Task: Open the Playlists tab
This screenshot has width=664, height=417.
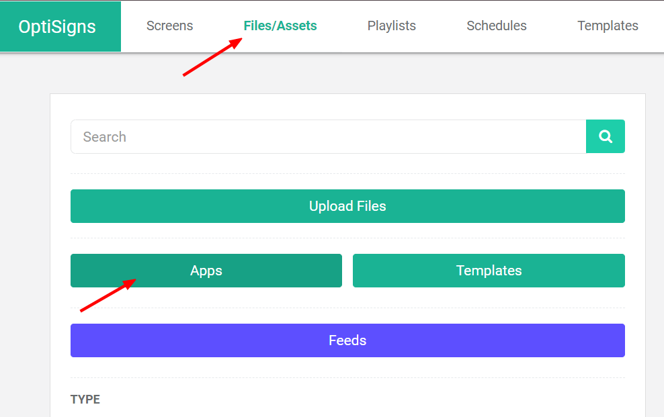Action: click(x=391, y=26)
